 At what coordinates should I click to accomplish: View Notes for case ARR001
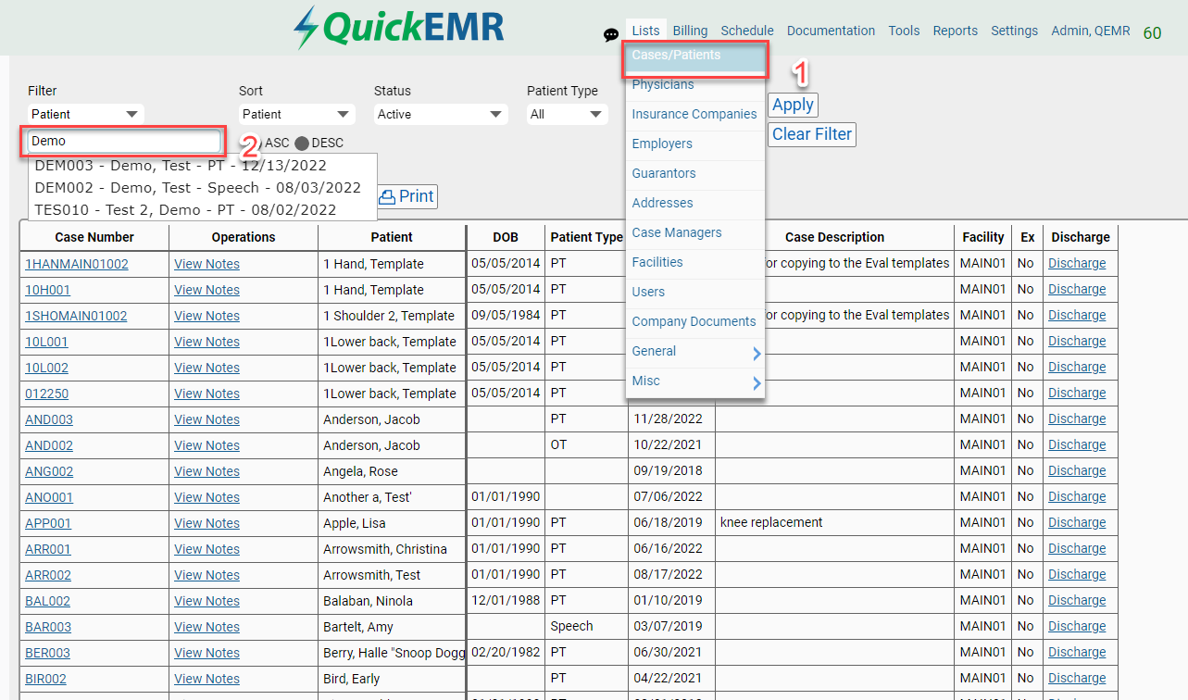click(206, 549)
